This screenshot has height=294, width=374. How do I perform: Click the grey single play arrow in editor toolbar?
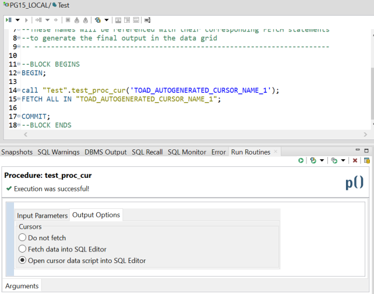[26, 20]
